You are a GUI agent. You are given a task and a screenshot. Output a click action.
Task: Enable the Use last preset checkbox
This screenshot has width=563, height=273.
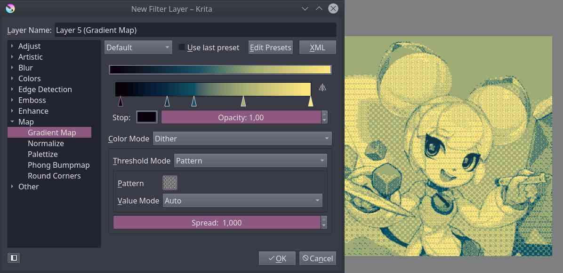(x=182, y=47)
